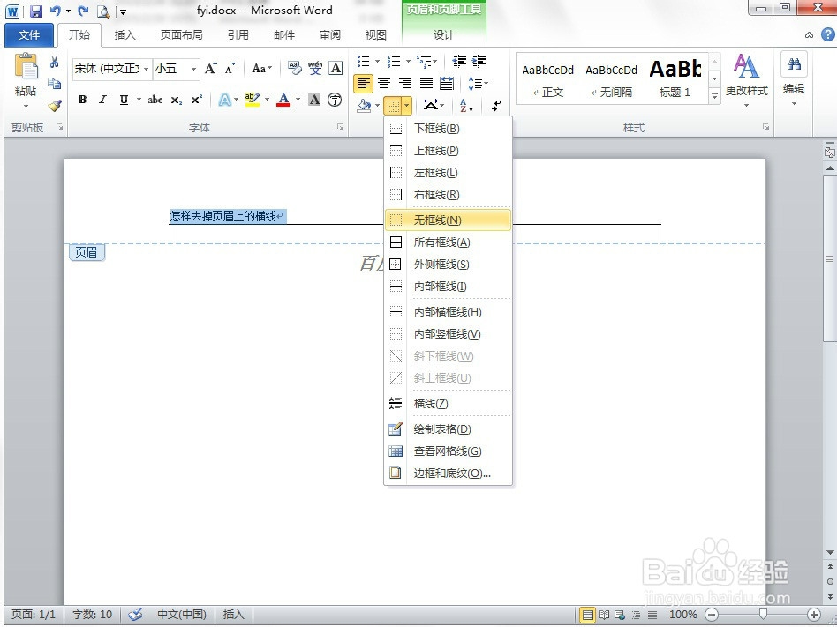
Task: Choose 所有框线(A) in borders menu
Action: click(448, 243)
